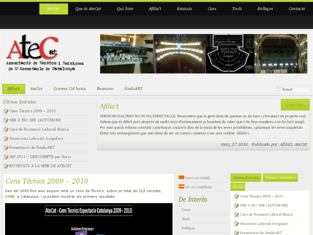Click the Cens Tècnics chart image
Viewport: 313px width, 235px height.
point(89,219)
